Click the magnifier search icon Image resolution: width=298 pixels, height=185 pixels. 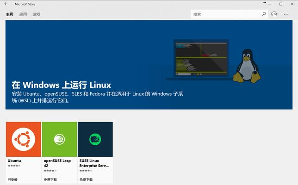point(264,14)
